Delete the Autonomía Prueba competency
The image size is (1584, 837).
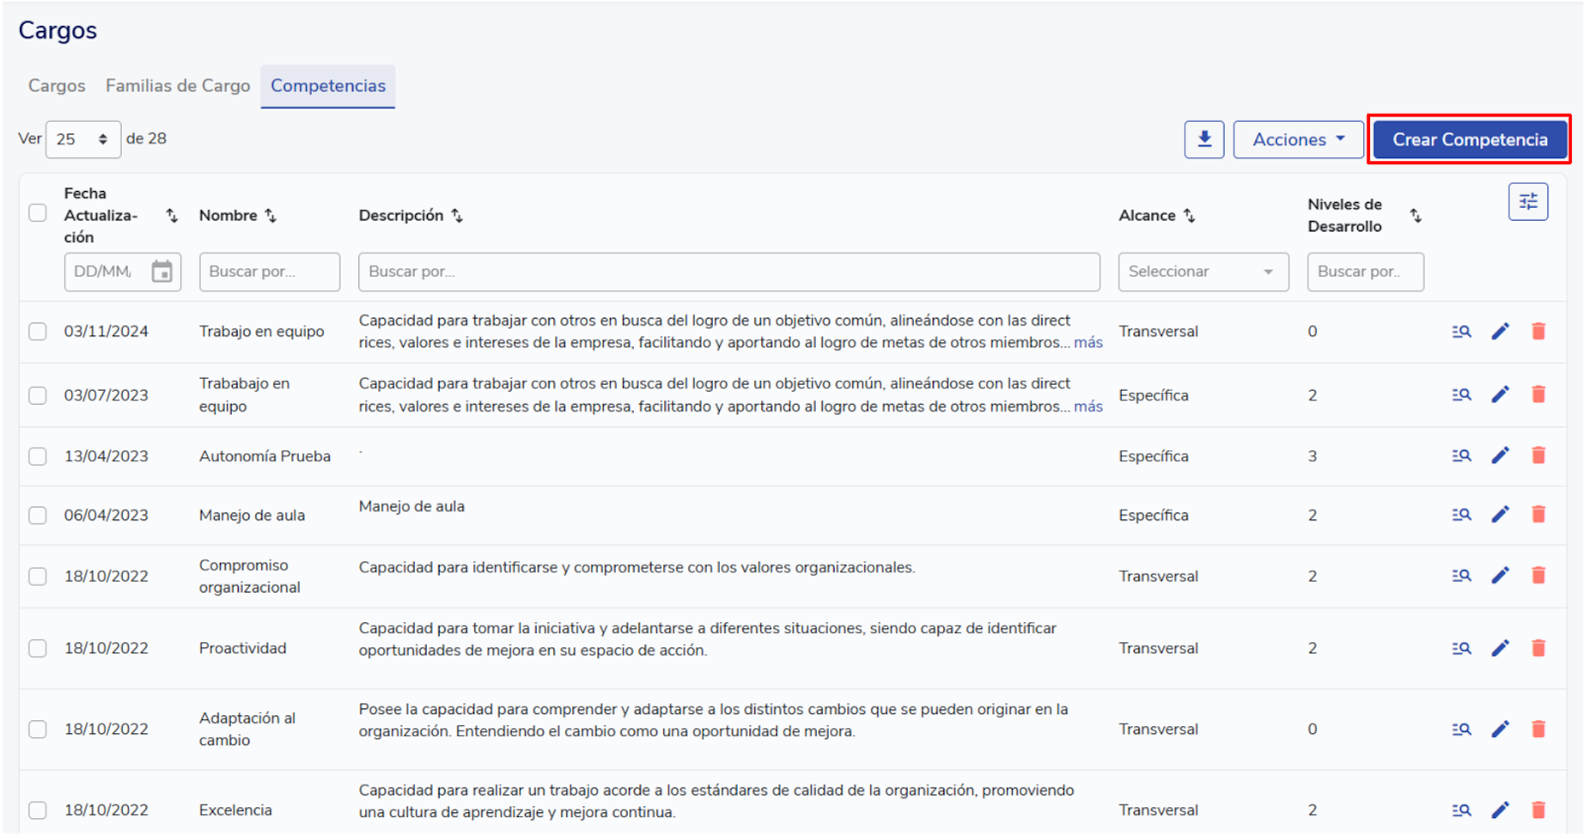point(1538,456)
